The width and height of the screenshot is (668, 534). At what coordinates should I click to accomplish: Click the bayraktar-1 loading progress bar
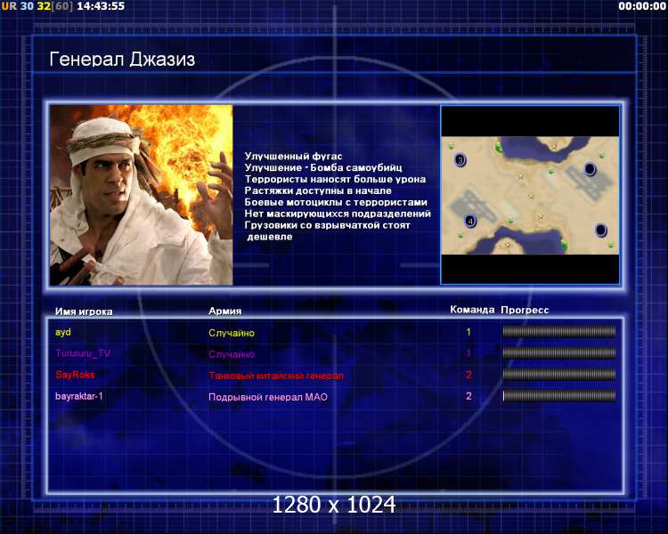click(x=559, y=396)
